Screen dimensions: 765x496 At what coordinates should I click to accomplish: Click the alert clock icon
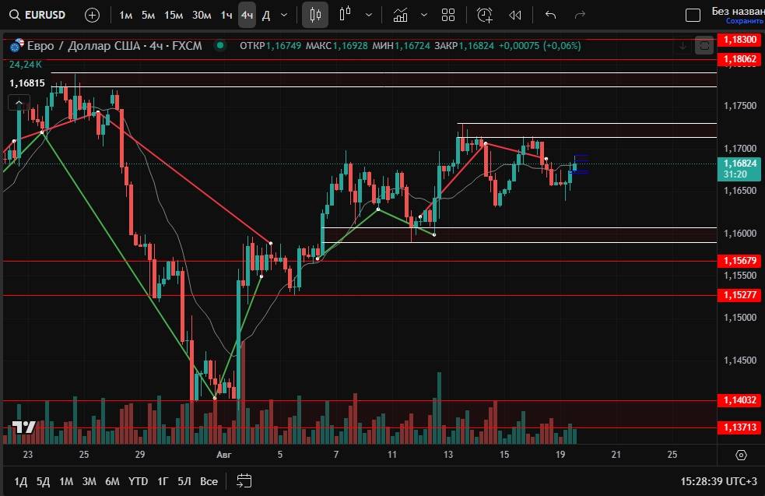[485, 15]
